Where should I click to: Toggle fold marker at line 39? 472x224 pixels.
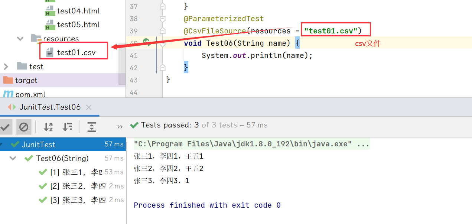(162, 31)
